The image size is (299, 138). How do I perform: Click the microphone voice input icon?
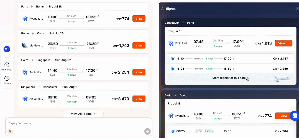10,131
